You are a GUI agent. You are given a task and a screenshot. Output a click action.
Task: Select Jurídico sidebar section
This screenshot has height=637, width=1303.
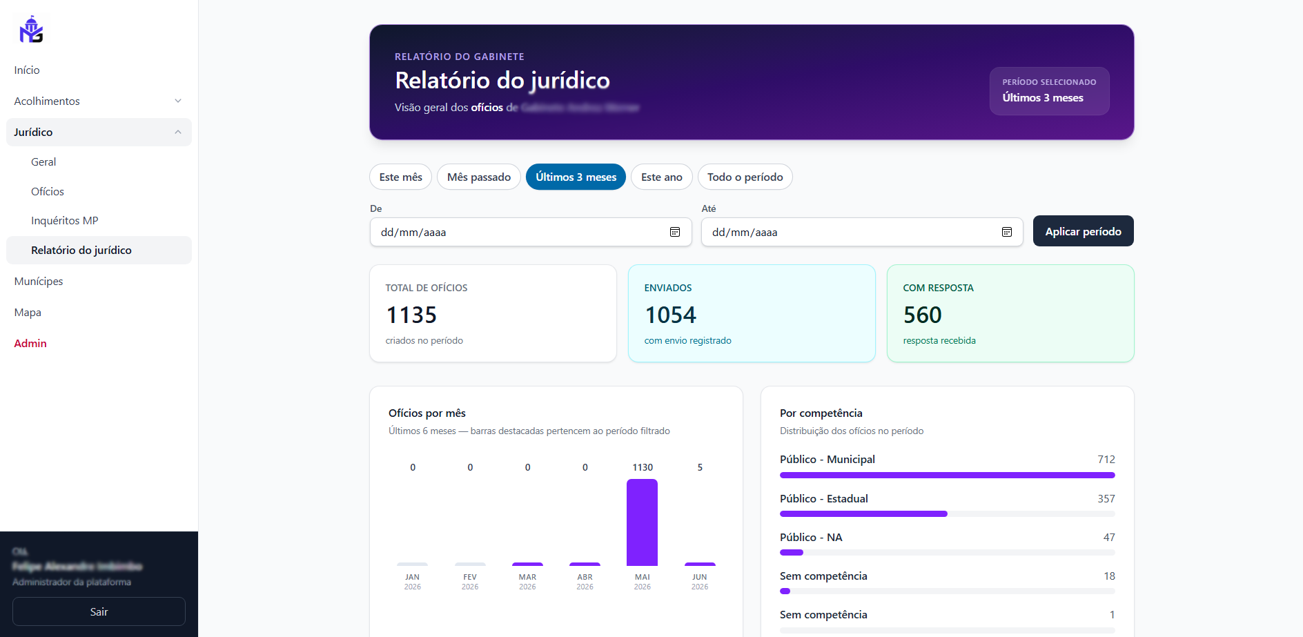click(99, 132)
